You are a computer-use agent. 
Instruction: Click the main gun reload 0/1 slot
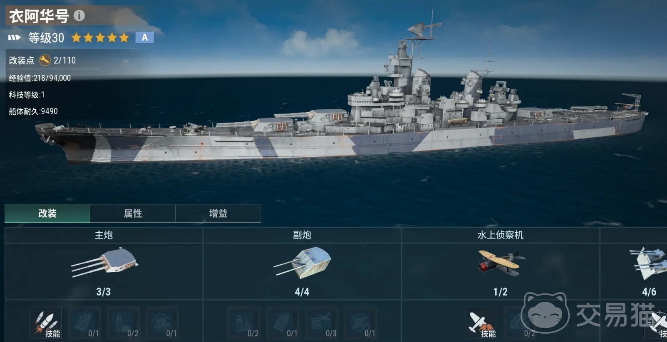(x=163, y=323)
